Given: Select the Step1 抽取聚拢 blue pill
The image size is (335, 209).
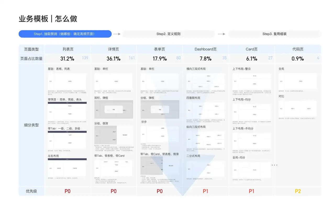Looking at the screenshot, I should (x=65, y=34).
